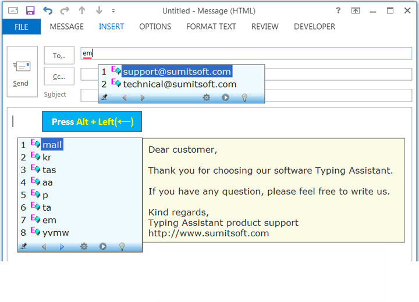Screen dimensions: 419x302
Task: Switch to the FORMAT TEXT tab
Action: (211, 27)
